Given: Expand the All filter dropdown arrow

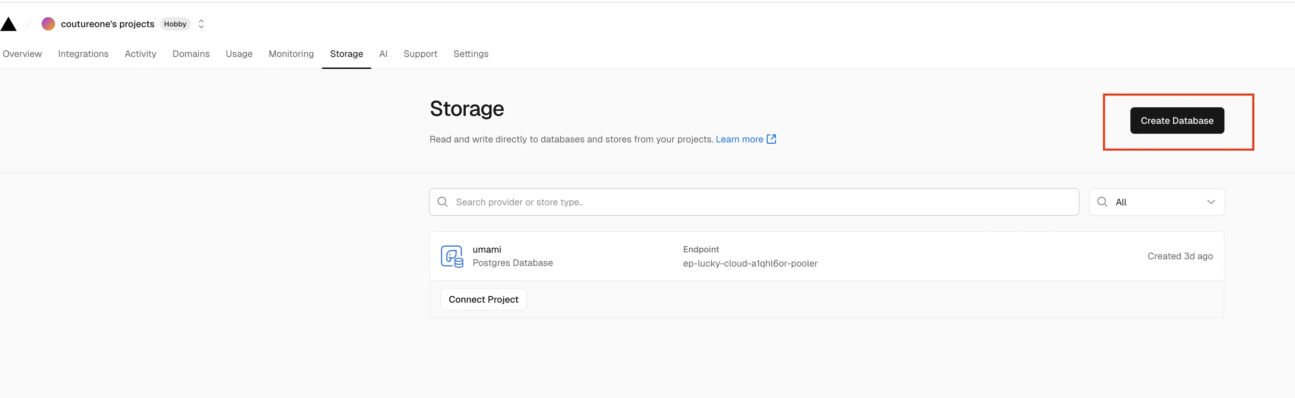Looking at the screenshot, I should (1211, 202).
